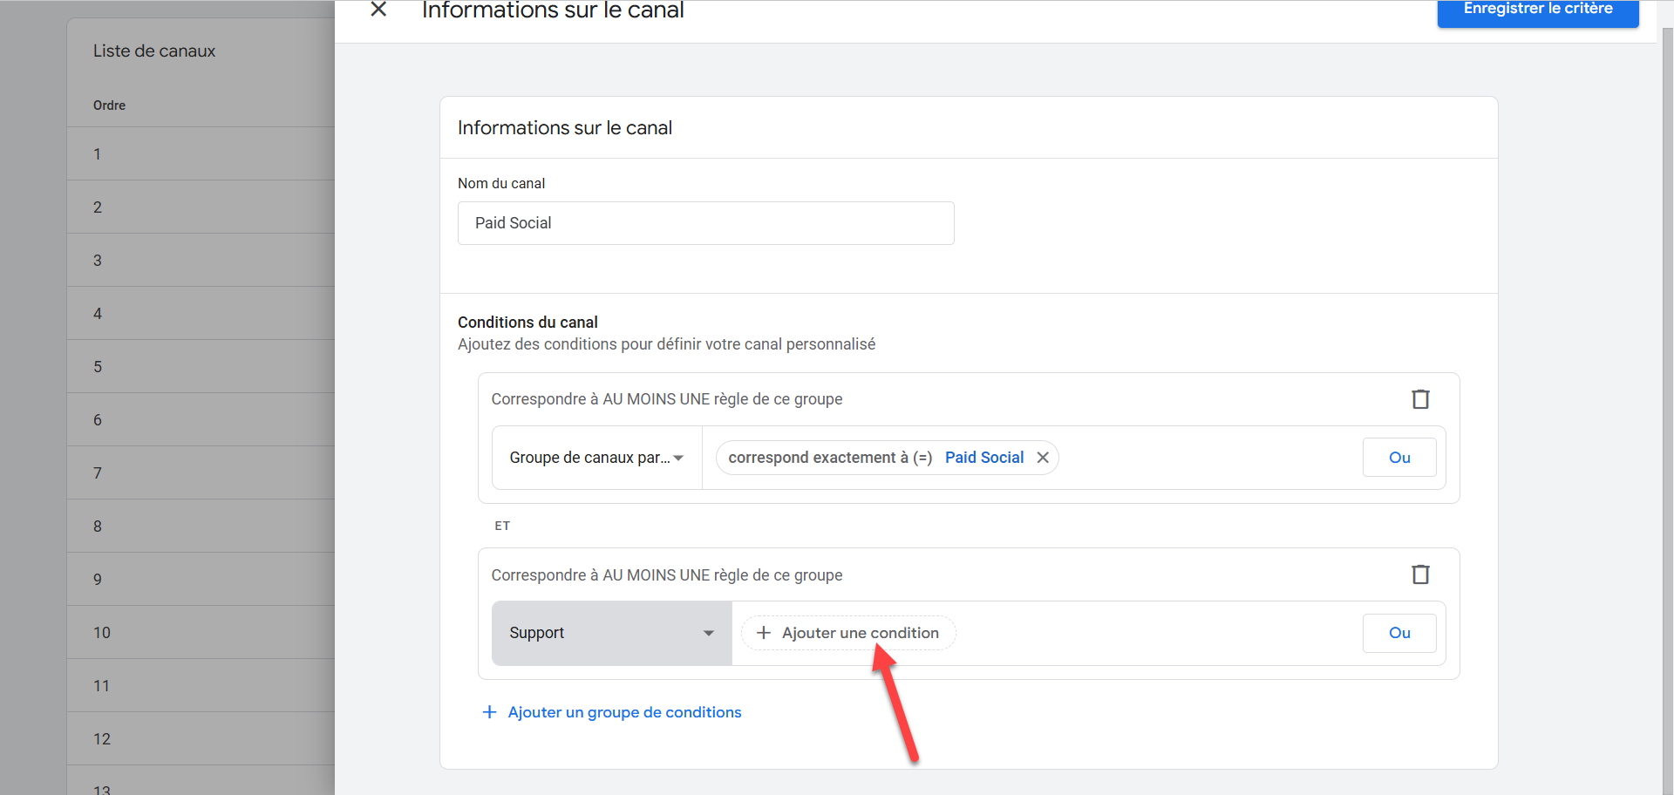Select channel row number 12
Image resolution: width=1674 pixels, height=795 pixels.
pos(201,739)
